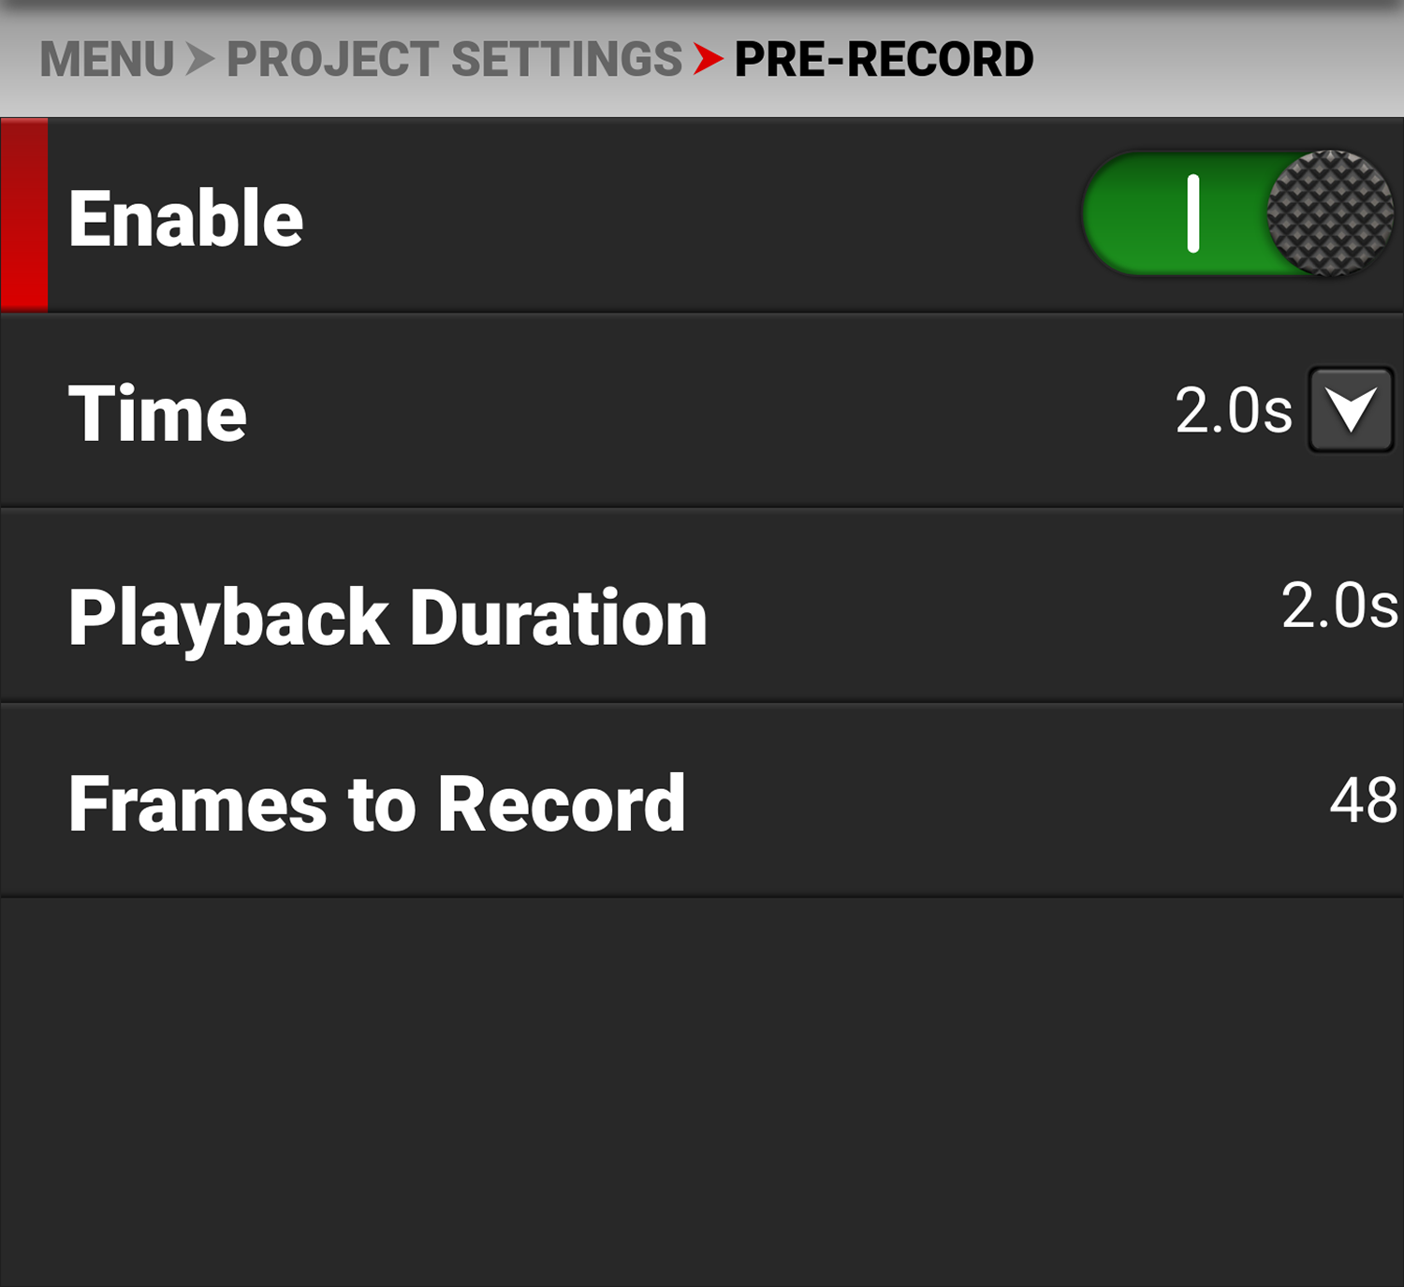Select the Time setting label
Viewport: 1404px width, 1287px height.
[157, 413]
